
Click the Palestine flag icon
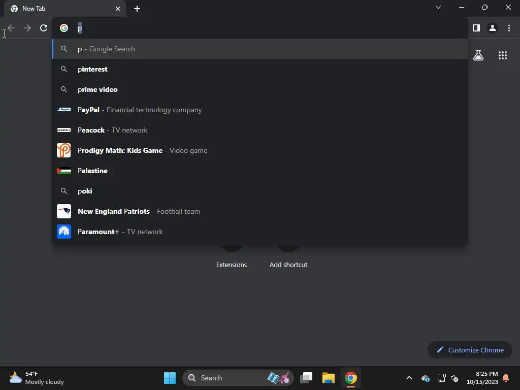64,171
